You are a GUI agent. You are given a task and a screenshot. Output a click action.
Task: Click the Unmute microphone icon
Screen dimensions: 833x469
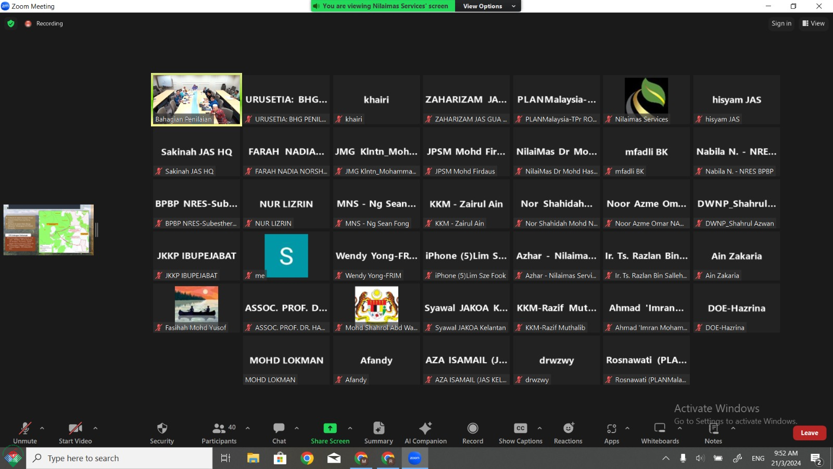pyautogui.click(x=25, y=428)
